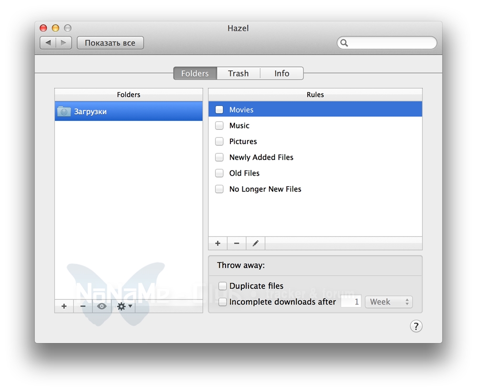477x391 pixels.
Task: Check the Duplicate files option
Action: 223,286
